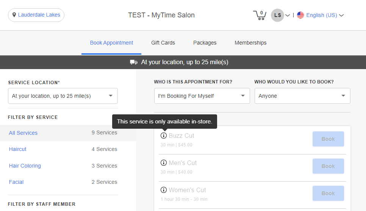Open the Anyone staff dropdown
Screen dimensions: 366x211
click(302, 96)
